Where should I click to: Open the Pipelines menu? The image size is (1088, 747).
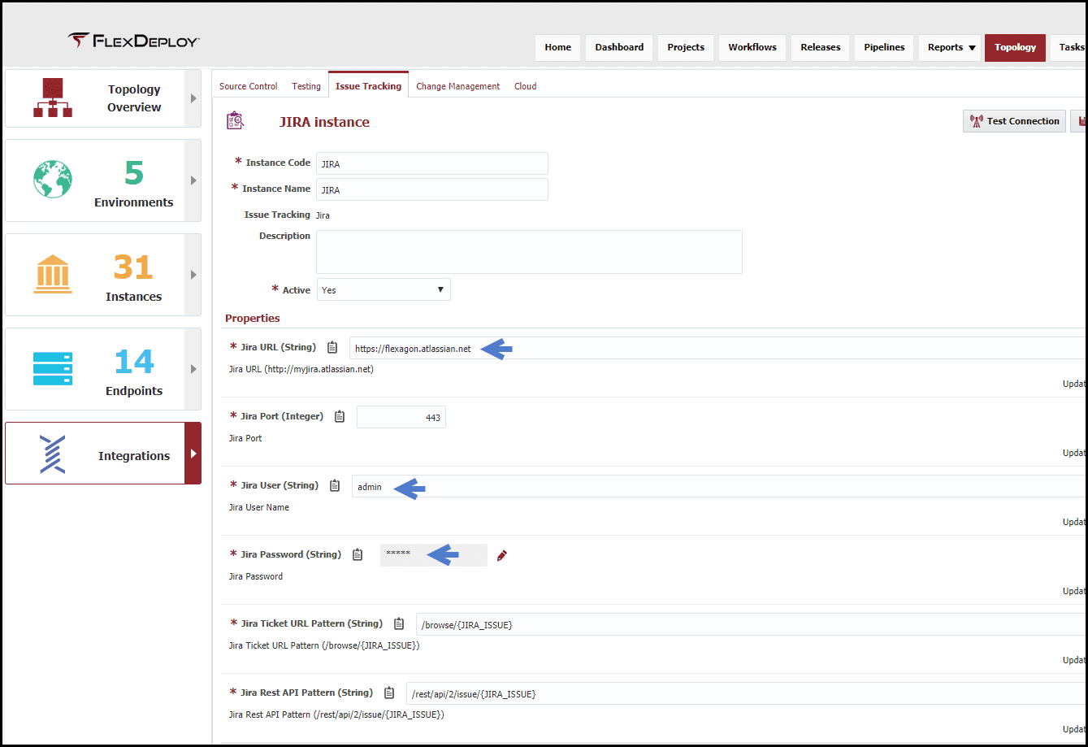(x=885, y=47)
